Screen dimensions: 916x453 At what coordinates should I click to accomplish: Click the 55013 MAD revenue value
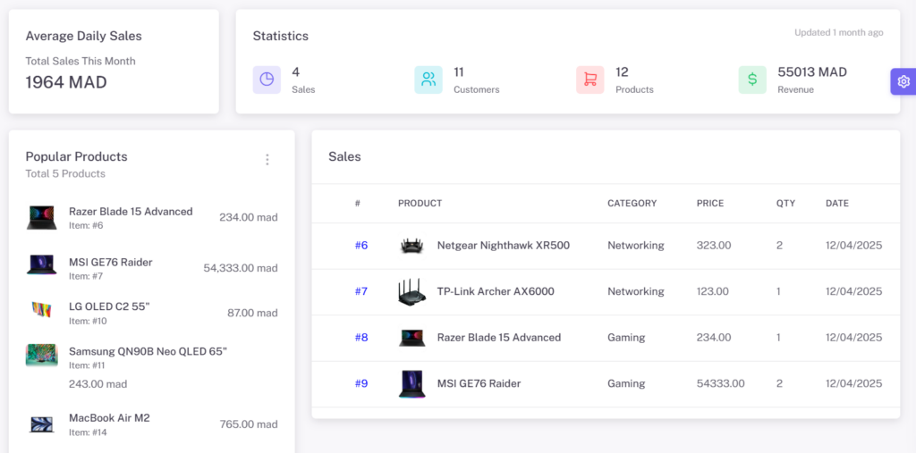click(812, 71)
